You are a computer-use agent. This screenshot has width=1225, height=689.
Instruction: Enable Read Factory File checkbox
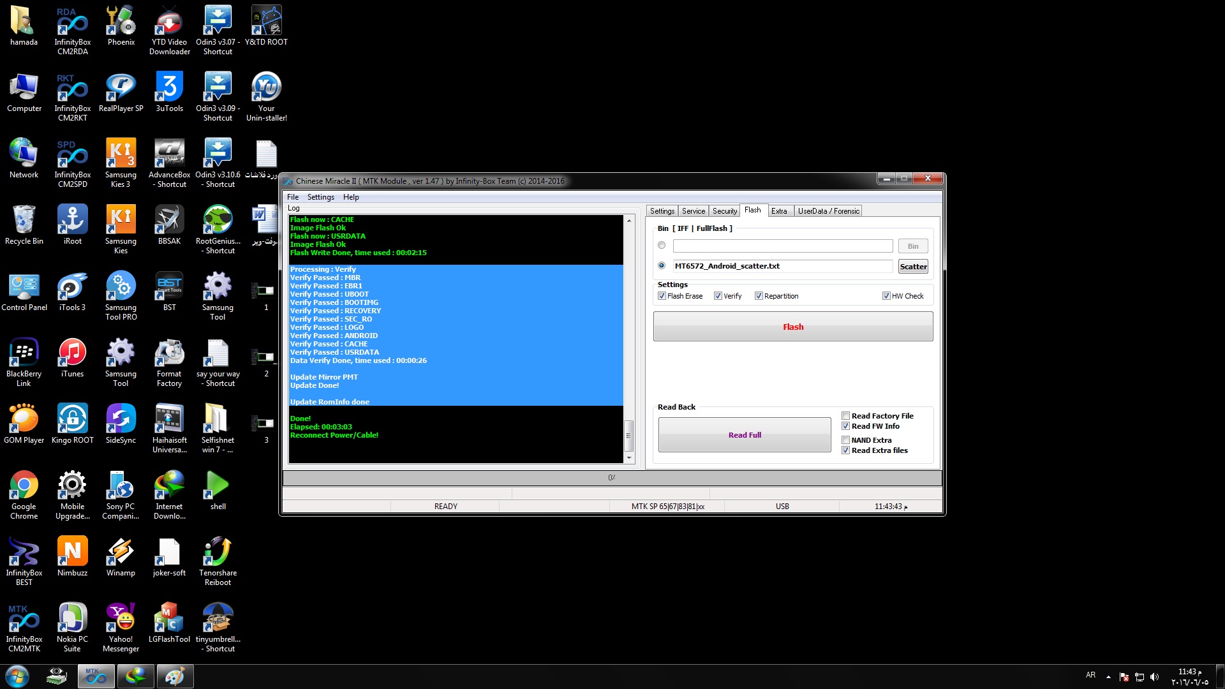click(x=845, y=416)
